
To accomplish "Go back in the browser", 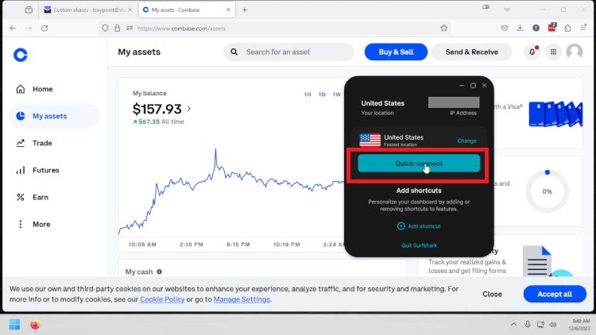I will (14, 28).
